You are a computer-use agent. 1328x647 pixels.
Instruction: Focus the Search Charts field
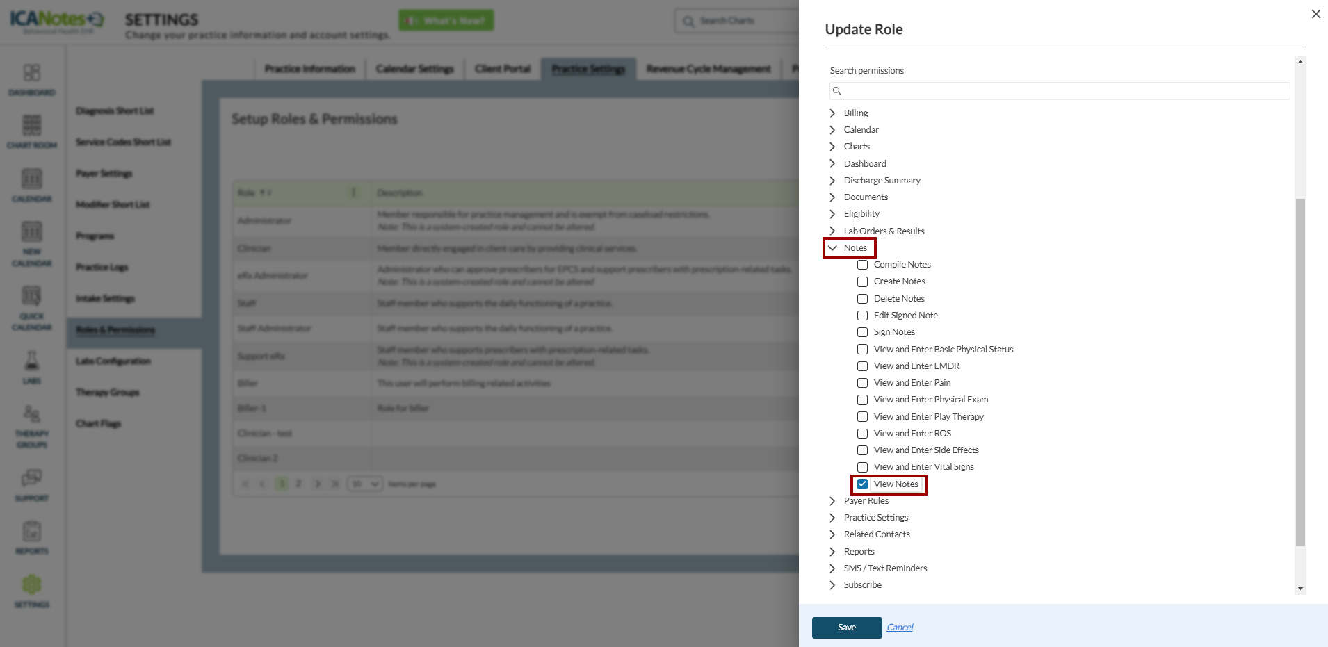pos(737,22)
